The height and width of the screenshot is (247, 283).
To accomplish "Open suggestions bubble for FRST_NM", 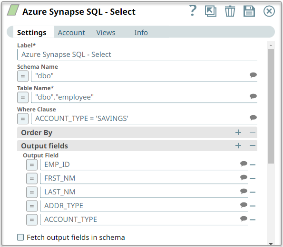I will 244,177.
